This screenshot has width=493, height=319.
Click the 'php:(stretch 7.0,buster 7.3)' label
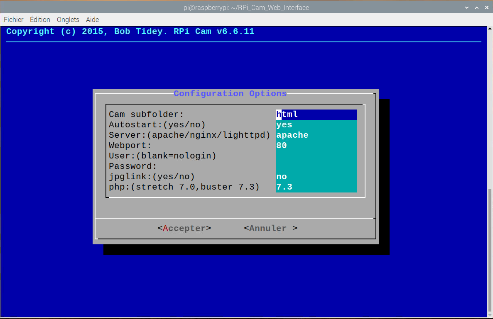(184, 187)
